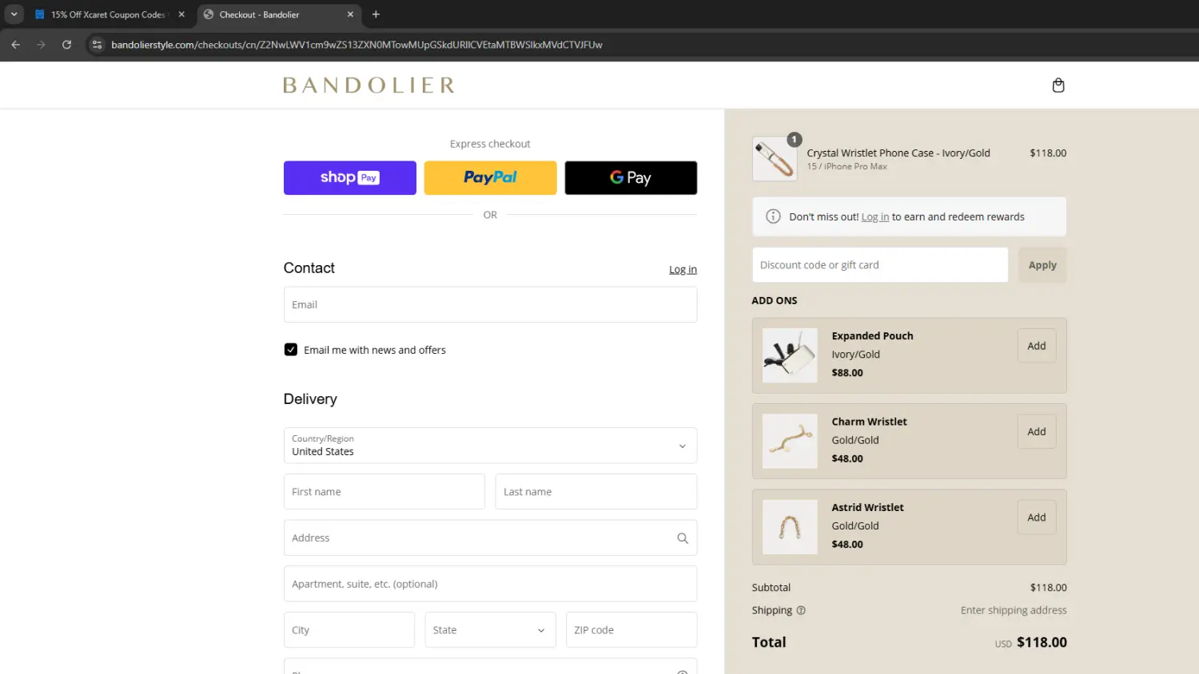Apply the discount code

tap(1042, 265)
